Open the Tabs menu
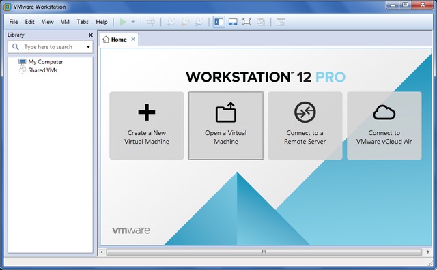Viewport: 437px width, 270px height. click(83, 22)
